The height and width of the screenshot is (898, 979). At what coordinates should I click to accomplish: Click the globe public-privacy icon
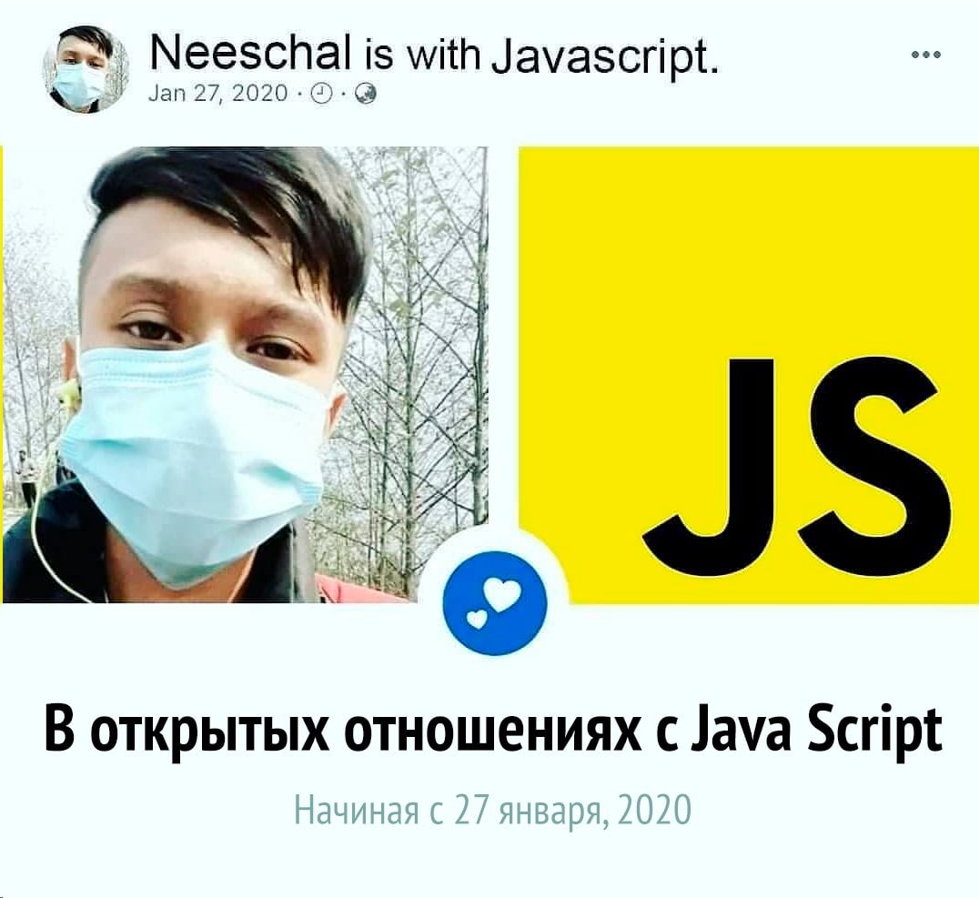click(366, 95)
